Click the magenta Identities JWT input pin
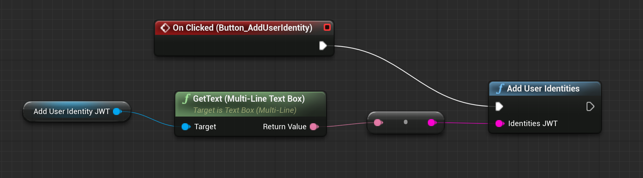The width and height of the screenshot is (643, 178). click(499, 124)
